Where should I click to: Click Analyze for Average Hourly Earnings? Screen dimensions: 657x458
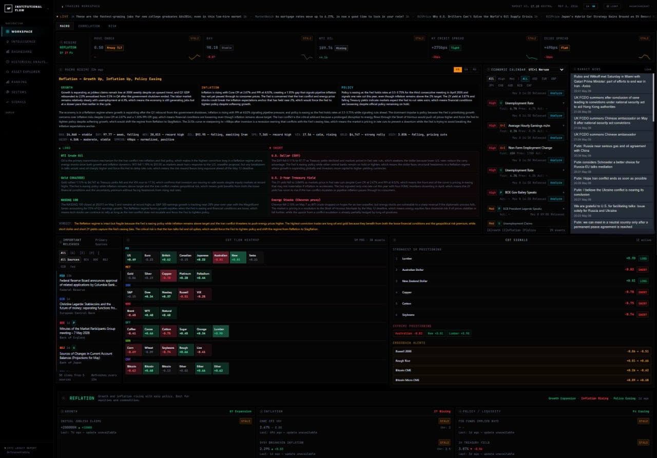(556, 137)
